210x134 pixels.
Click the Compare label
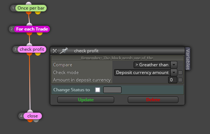click(x=63, y=65)
